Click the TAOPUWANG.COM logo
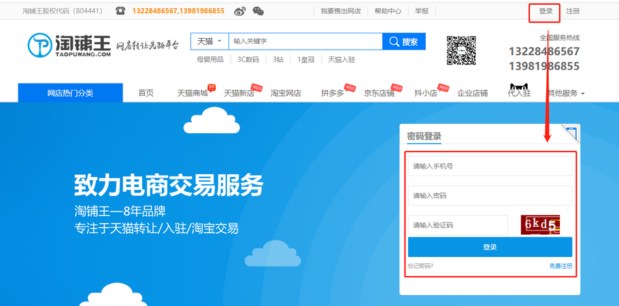The height and width of the screenshot is (306, 619). (x=69, y=45)
